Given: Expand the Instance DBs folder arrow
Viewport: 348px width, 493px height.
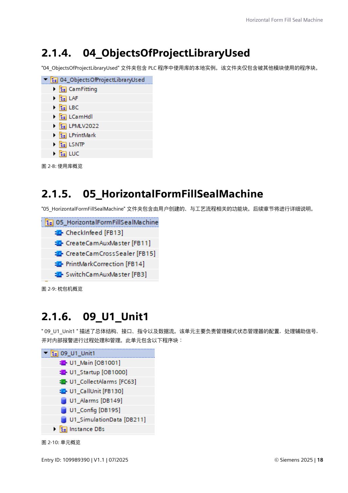Looking at the screenshot, I should (55, 429).
